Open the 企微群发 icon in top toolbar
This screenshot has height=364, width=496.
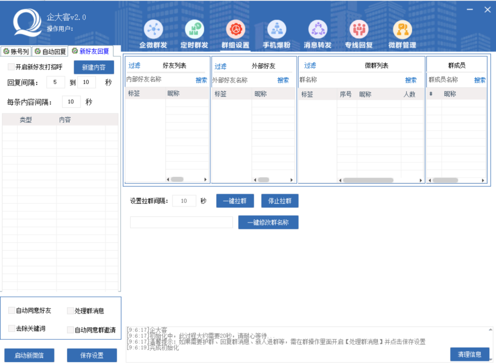pyautogui.click(x=153, y=30)
